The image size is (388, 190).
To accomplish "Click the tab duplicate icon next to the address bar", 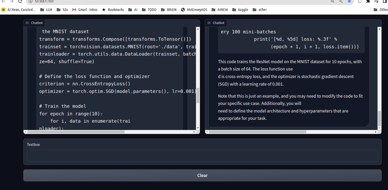I will point(359,2).
